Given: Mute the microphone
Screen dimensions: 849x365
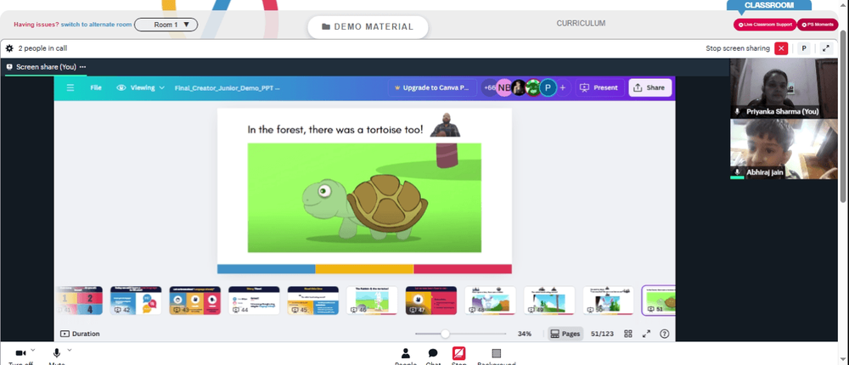Looking at the screenshot, I should (56, 355).
